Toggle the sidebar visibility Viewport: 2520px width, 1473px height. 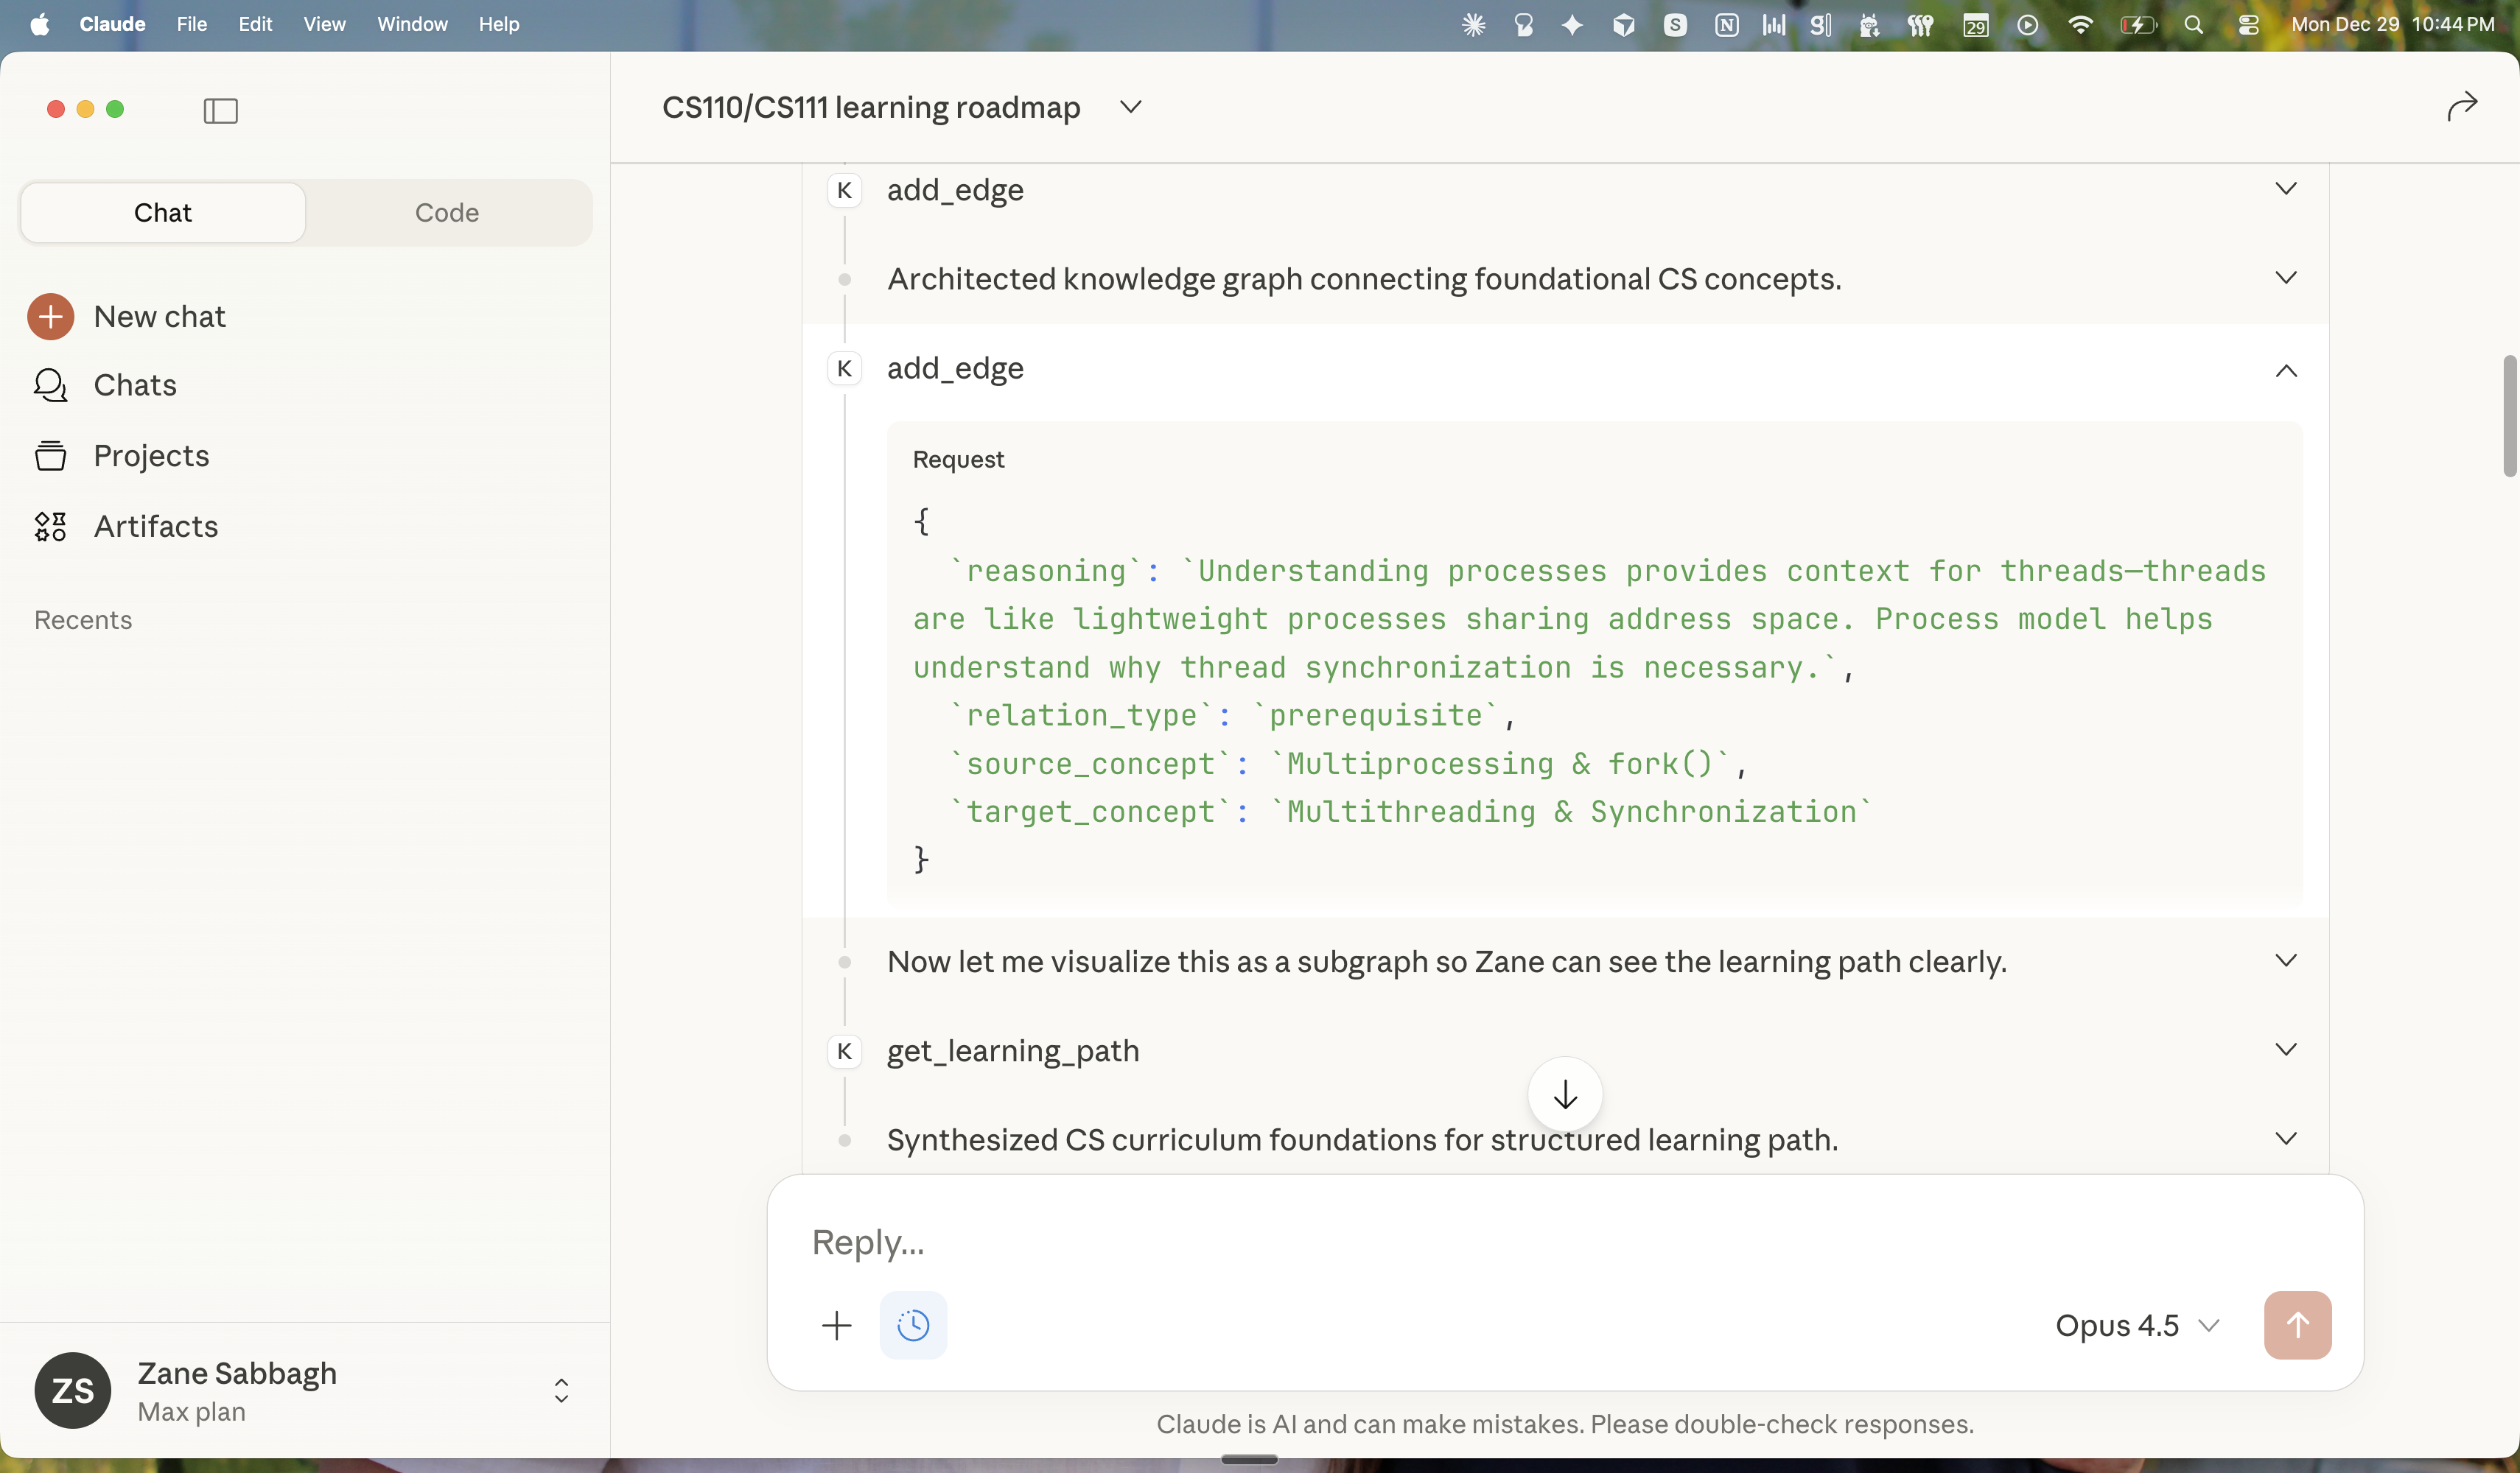[x=220, y=110]
